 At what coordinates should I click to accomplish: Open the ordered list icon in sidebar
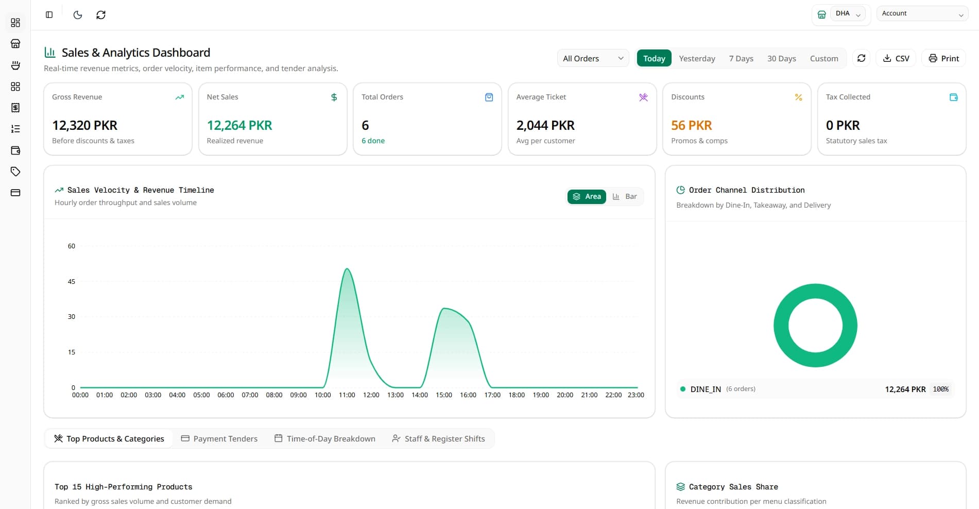pyautogui.click(x=15, y=129)
